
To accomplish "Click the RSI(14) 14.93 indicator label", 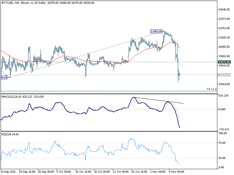I will 10,134.
